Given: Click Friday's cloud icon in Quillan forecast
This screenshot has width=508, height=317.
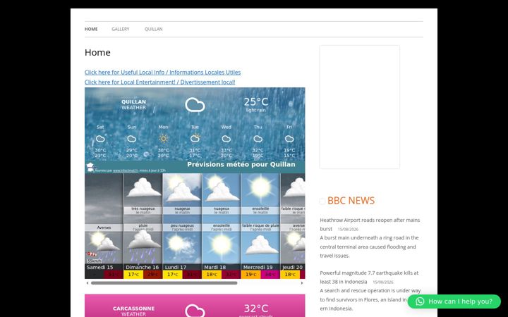Looking at the screenshot, I should click(x=289, y=139).
